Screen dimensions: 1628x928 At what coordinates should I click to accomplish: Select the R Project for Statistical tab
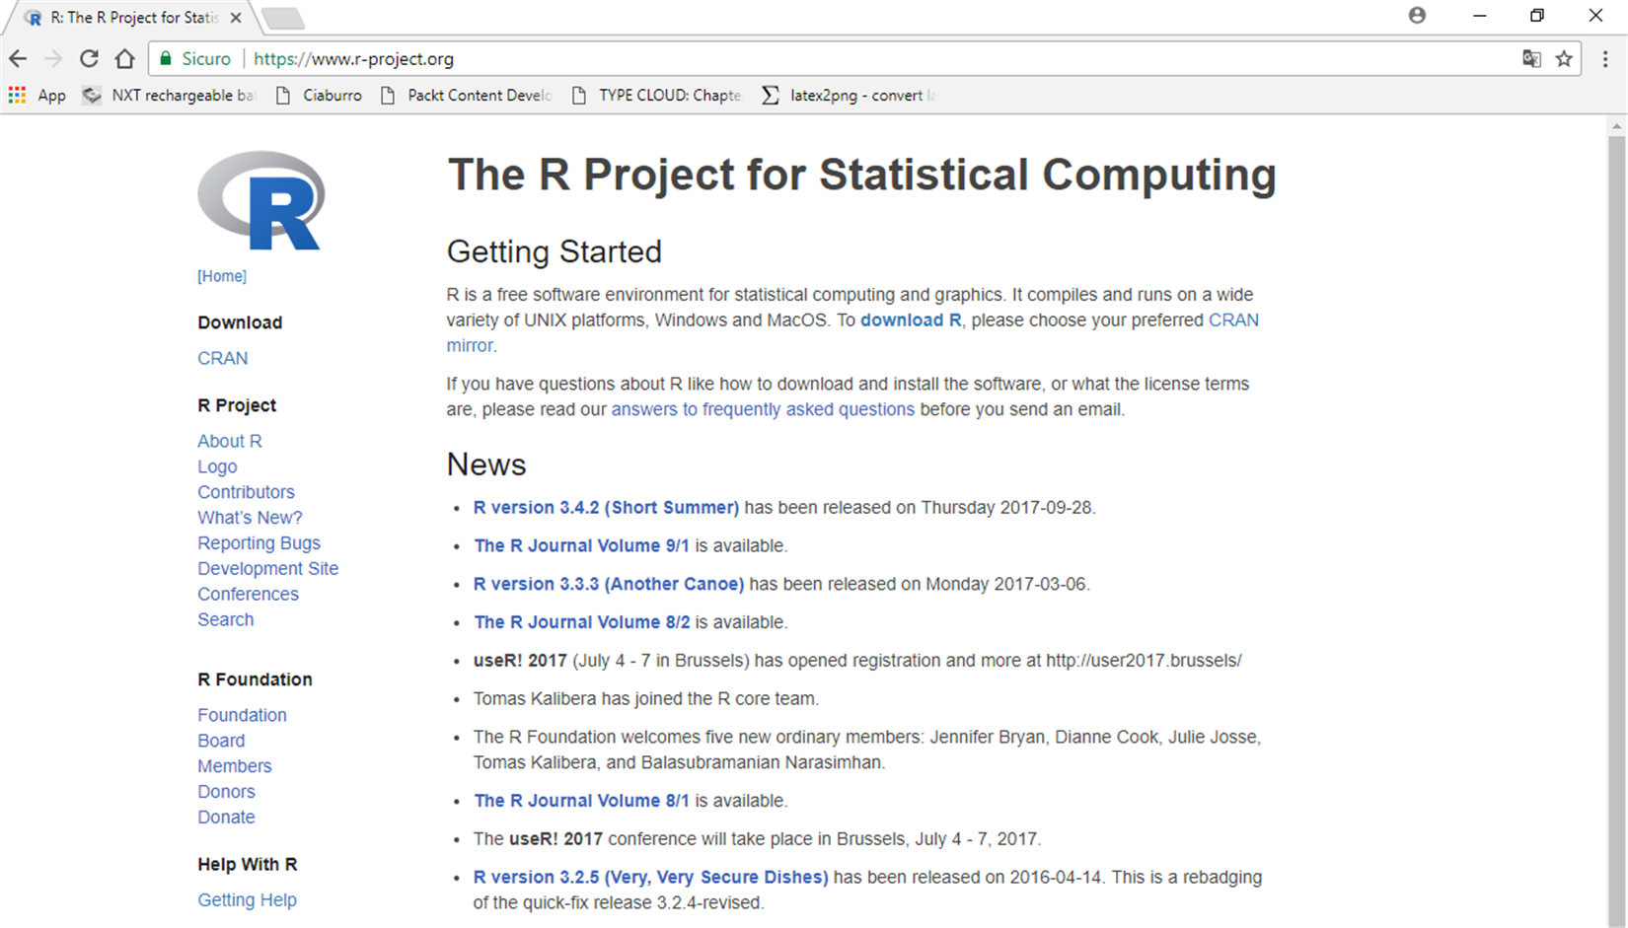click(133, 18)
